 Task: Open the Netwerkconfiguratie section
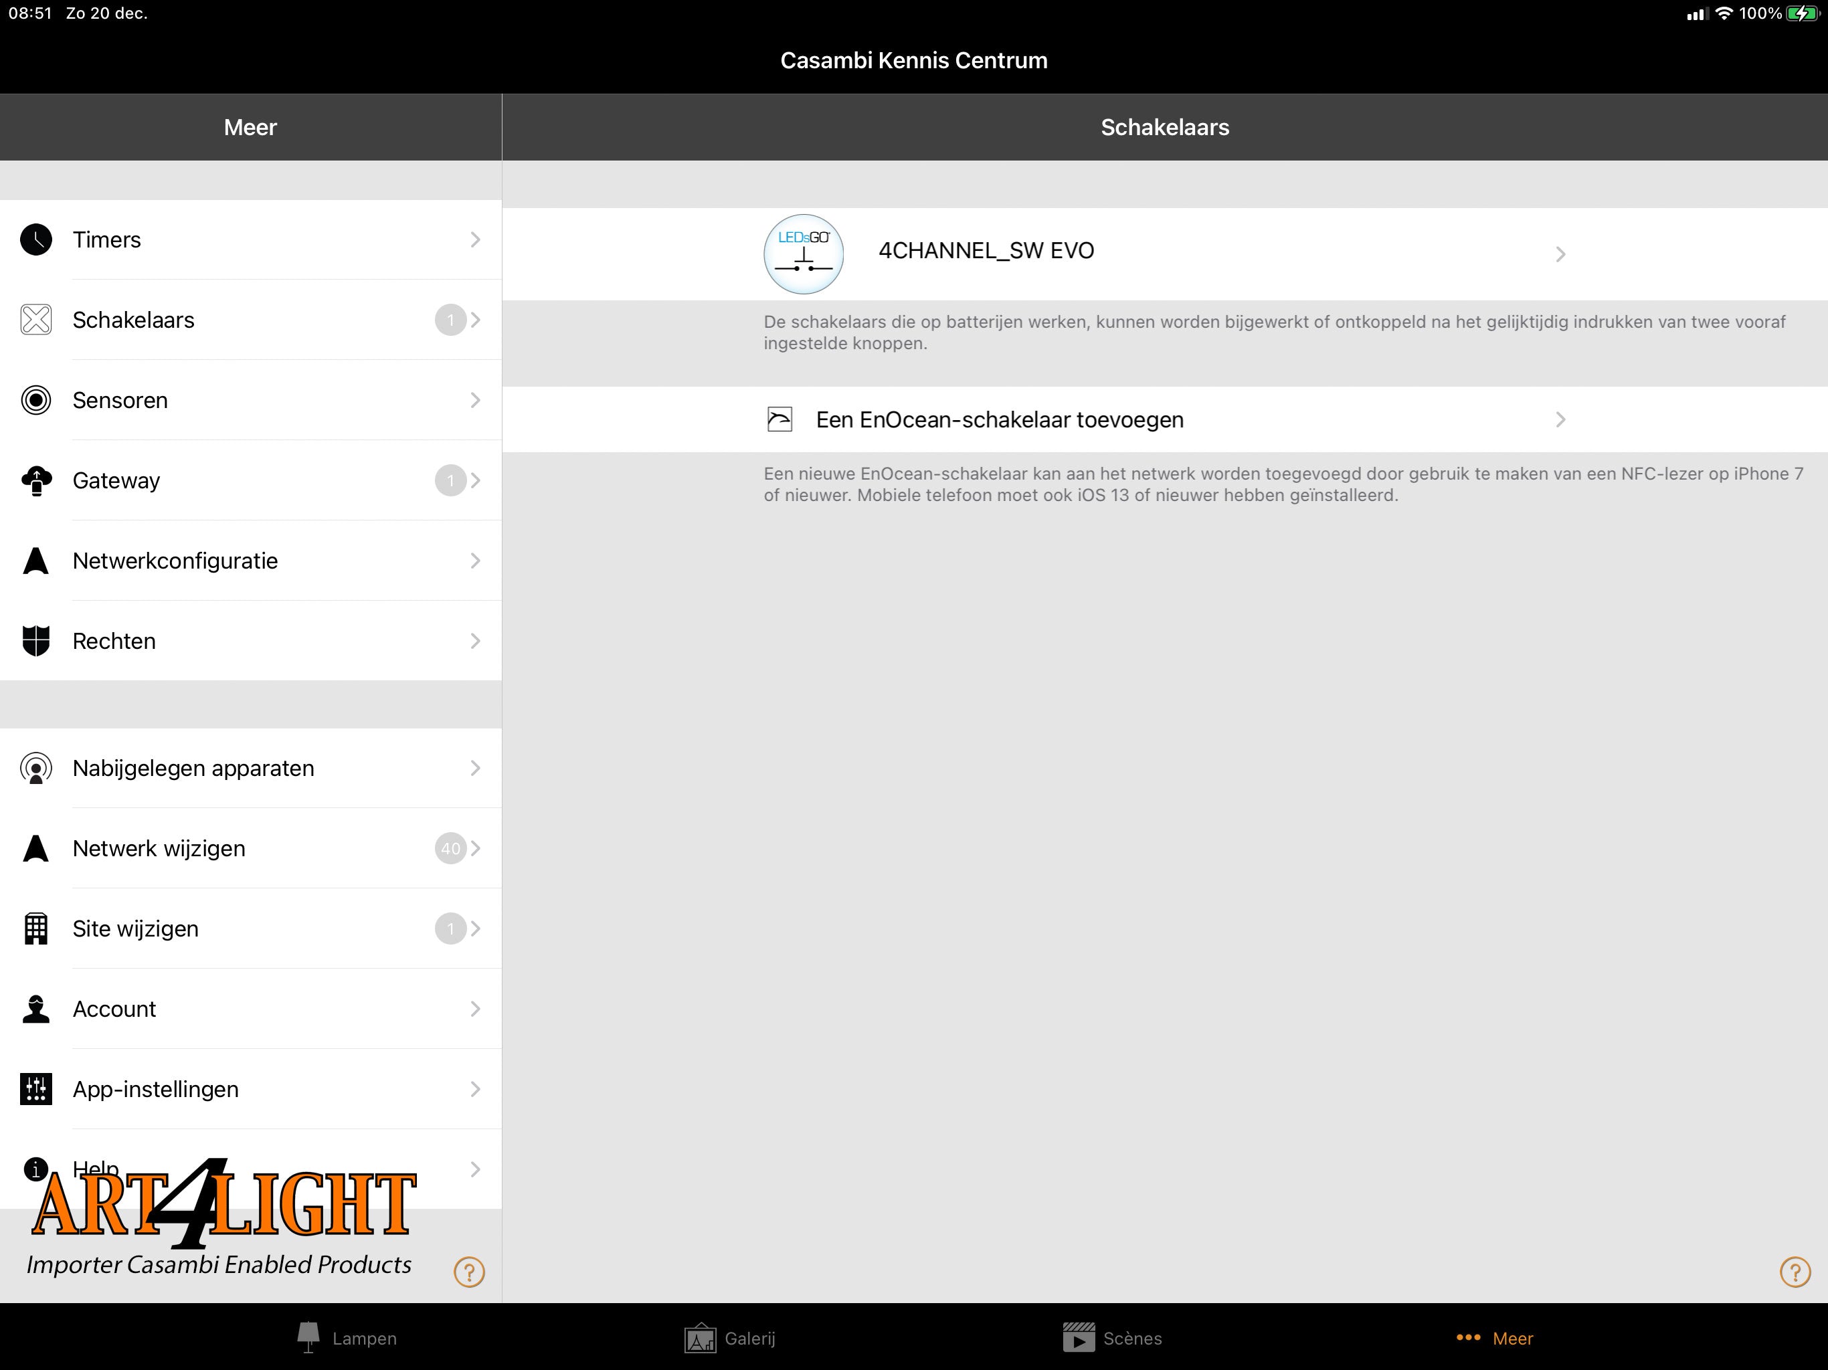pyautogui.click(x=252, y=560)
